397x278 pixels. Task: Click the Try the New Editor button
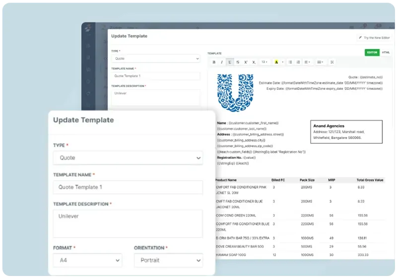pos(374,38)
